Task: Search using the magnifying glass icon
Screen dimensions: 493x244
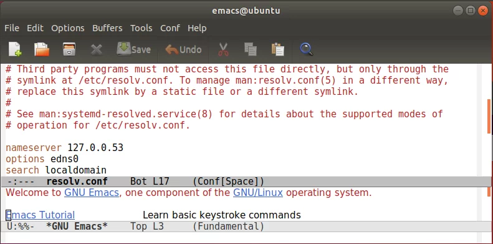Action: pyautogui.click(x=306, y=49)
